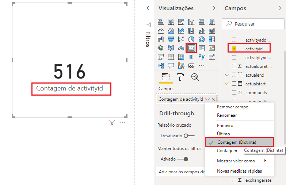Screen dimensions: 286x185
Task: Expand the actualend date hierarchy
Action: tap(227, 75)
